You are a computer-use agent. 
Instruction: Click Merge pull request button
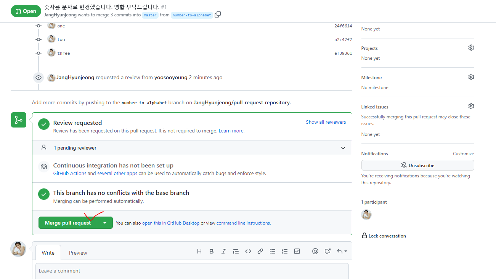click(x=68, y=223)
